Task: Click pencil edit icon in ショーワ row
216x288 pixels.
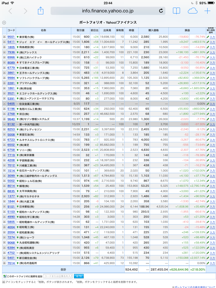Action: tap(208, 237)
